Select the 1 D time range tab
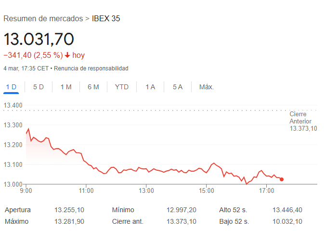This screenshot has height=231, width=325. 11,87
